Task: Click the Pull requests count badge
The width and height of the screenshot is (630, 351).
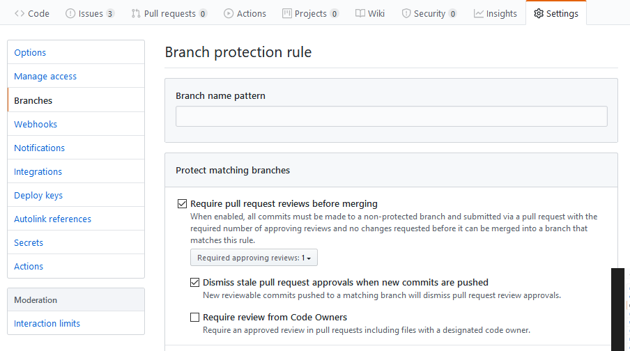Action: click(x=203, y=14)
